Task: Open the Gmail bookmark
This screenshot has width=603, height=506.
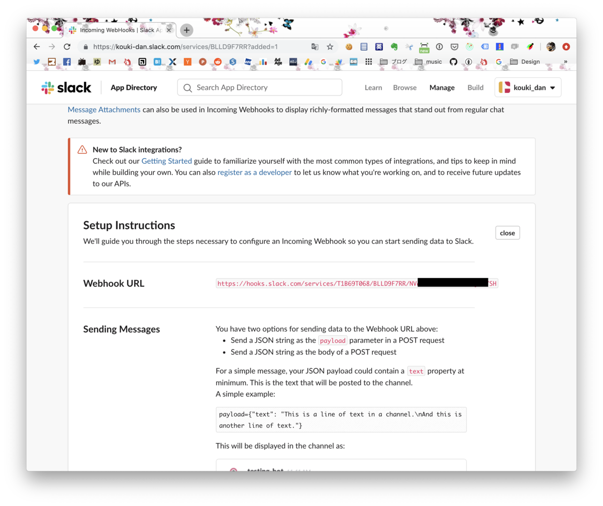Action: click(112, 62)
